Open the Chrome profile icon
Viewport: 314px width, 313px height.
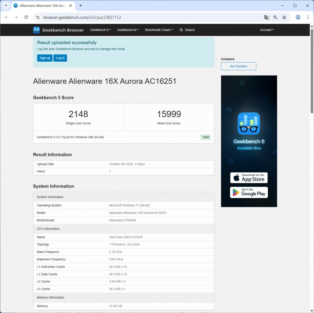pos(298,18)
